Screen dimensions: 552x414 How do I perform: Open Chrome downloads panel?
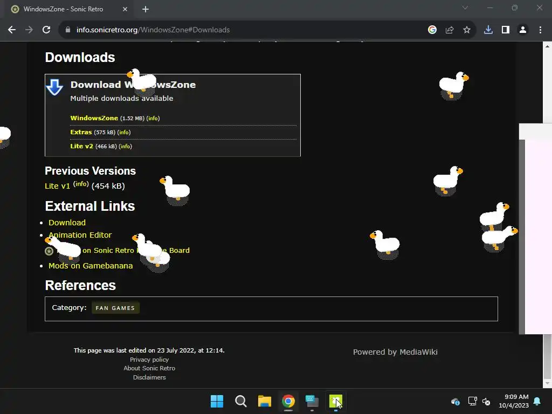click(488, 30)
